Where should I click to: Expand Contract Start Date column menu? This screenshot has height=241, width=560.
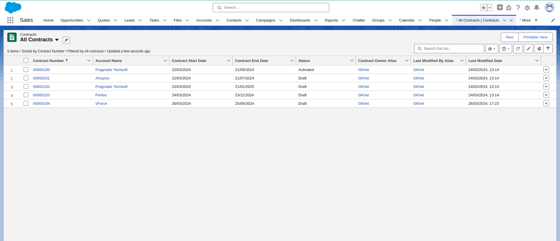(229, 61)
